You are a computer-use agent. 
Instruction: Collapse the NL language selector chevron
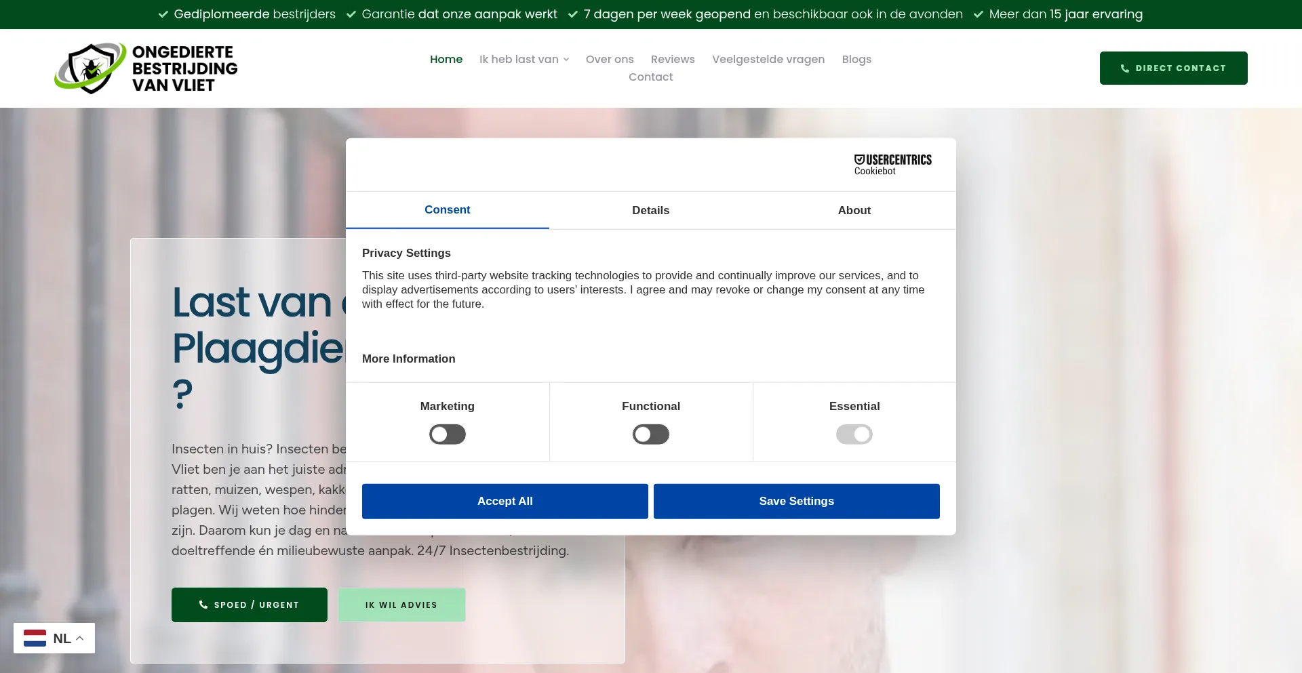tap(79, 638)
